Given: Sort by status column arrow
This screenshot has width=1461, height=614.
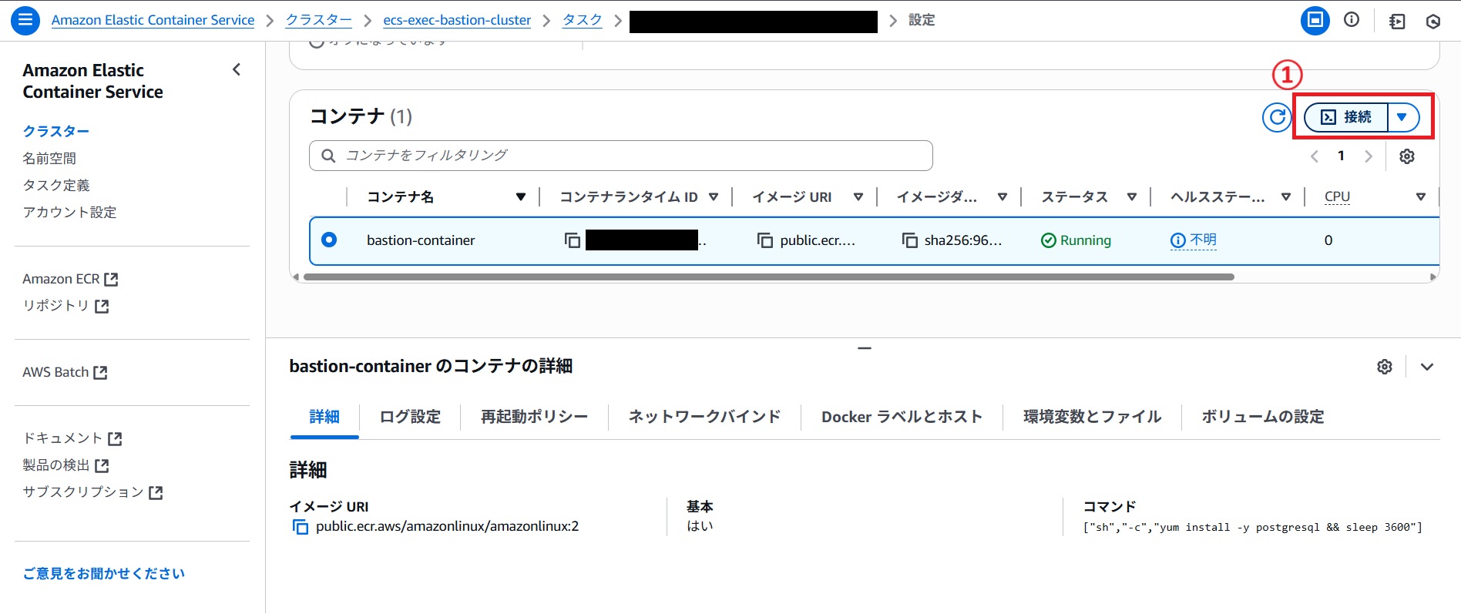Looking at the screenshot, I should pyautogui.click(x=1132, y=197).
